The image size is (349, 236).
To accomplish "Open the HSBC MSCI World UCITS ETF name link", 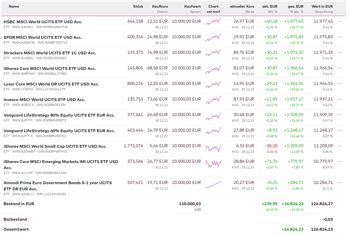I will tap(43, 22).
